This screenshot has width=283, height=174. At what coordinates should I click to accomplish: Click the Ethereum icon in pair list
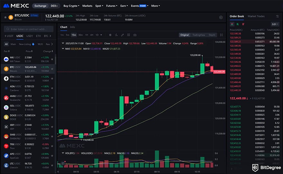pyautogui.click(x=6, y=78)
